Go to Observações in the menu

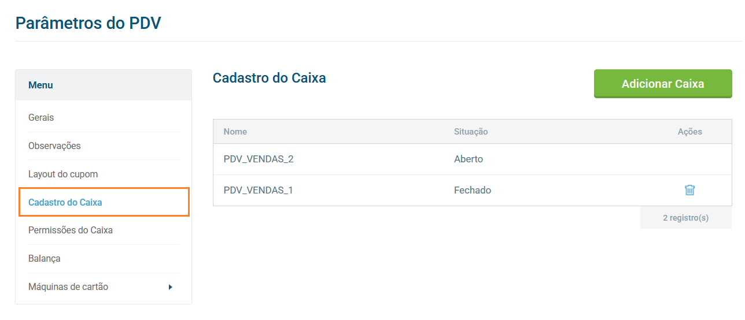(x=54, y=146)
